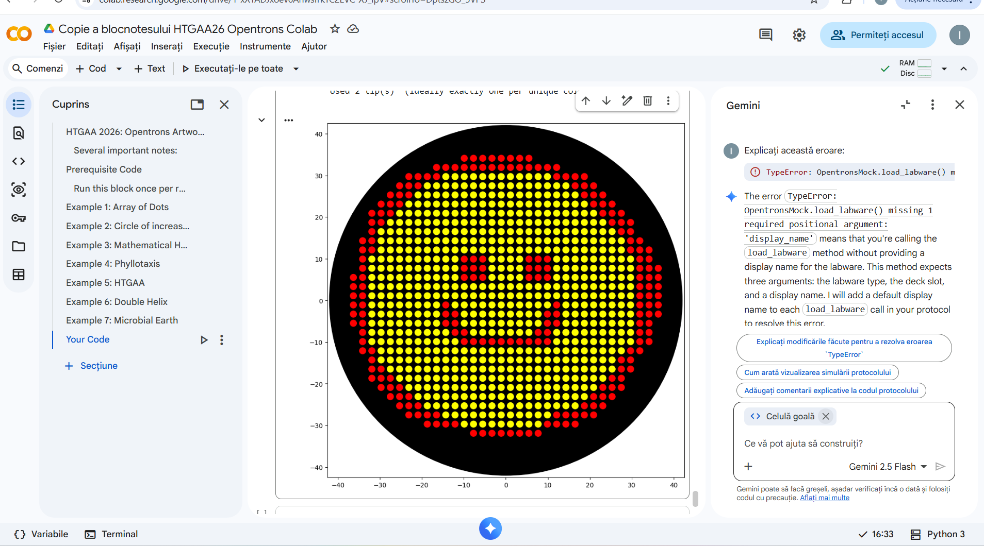Viewport: 984px width, 546px height.
Task: Open the comments panel icon
Action: click(x=765, y=35)
